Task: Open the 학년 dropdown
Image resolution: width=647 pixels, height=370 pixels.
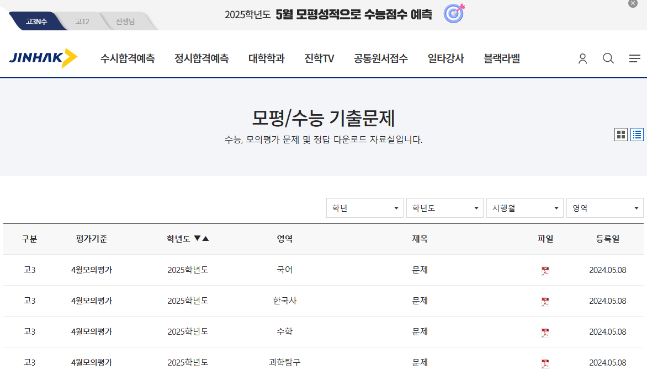Action: pos(364,208)
